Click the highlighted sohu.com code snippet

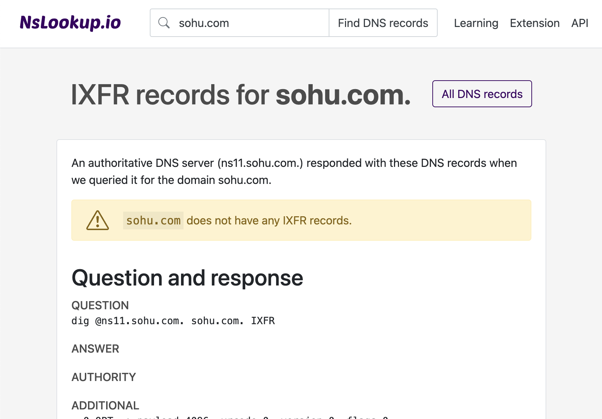(x=153, y=220)
